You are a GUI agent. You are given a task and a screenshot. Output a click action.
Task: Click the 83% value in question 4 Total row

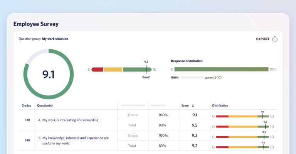[x=162, y=125]
